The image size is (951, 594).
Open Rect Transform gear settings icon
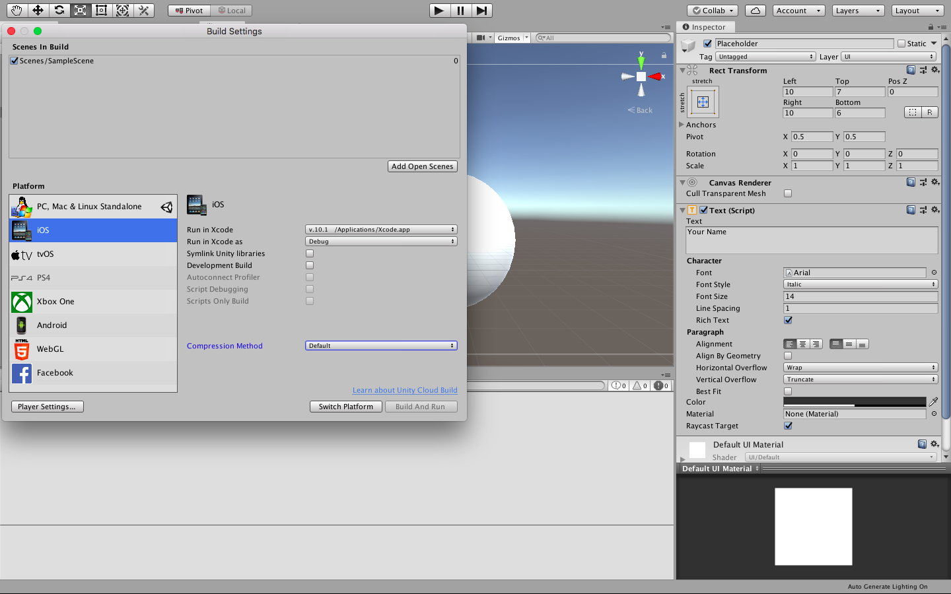[x=935, y=70]
